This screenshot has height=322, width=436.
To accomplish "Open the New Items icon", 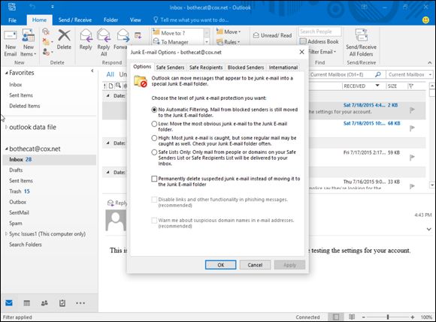I will pyautogui.click(x=29, y=35).
